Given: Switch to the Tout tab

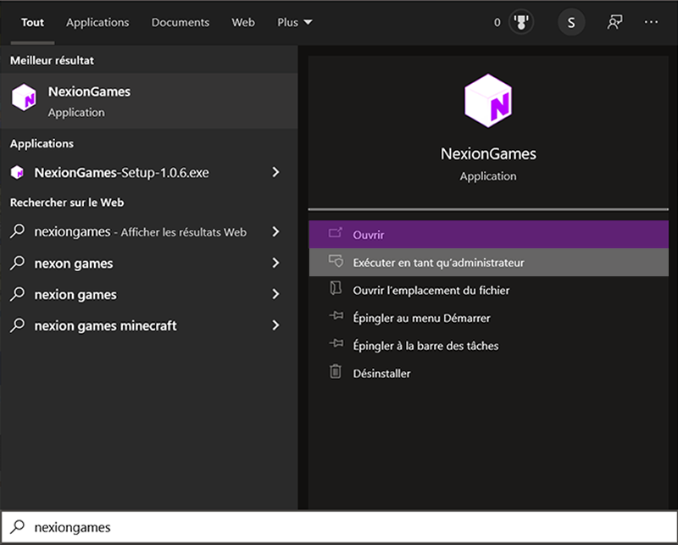Looking at the screenshot, I should pyautogui.click(x=32, y=23).
